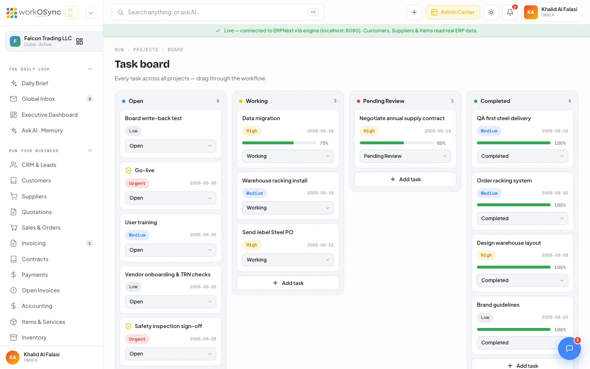
Task: Click the search magnifier icon
Action: click(x=120, y=12)
